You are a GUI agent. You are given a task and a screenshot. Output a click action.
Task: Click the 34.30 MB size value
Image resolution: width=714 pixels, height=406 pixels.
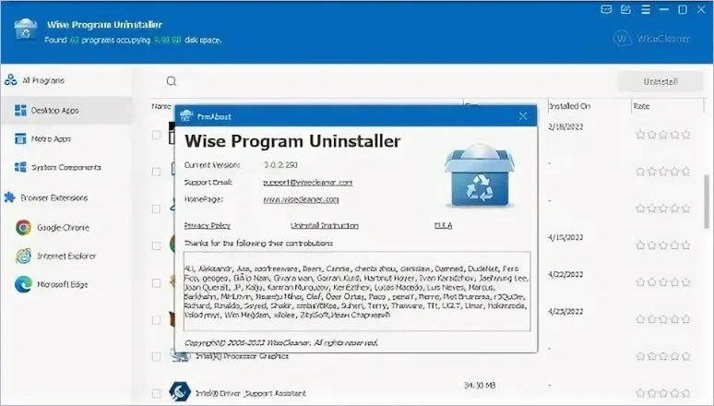[480, 386]
